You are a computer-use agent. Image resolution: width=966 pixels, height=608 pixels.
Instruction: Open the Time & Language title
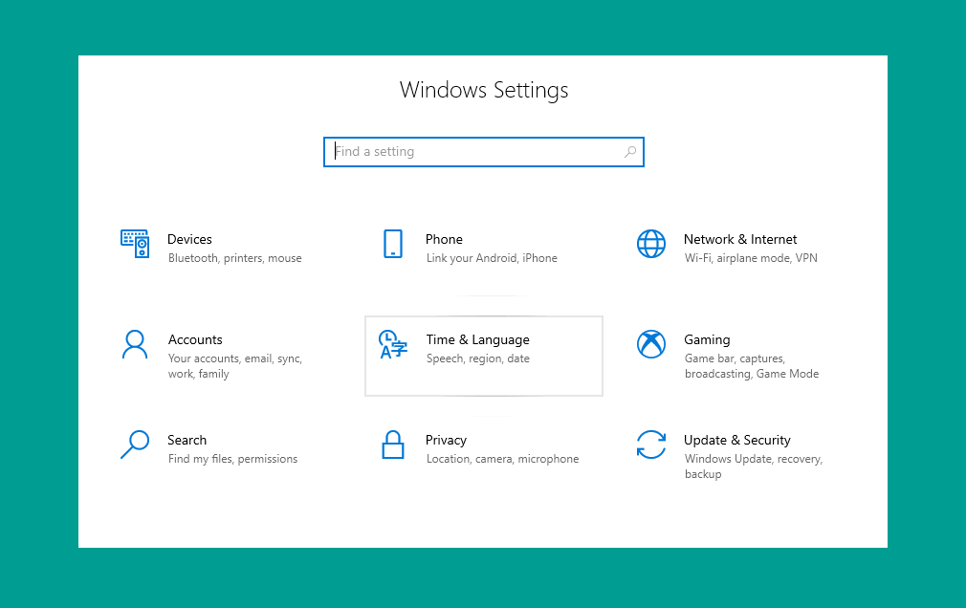478,340
